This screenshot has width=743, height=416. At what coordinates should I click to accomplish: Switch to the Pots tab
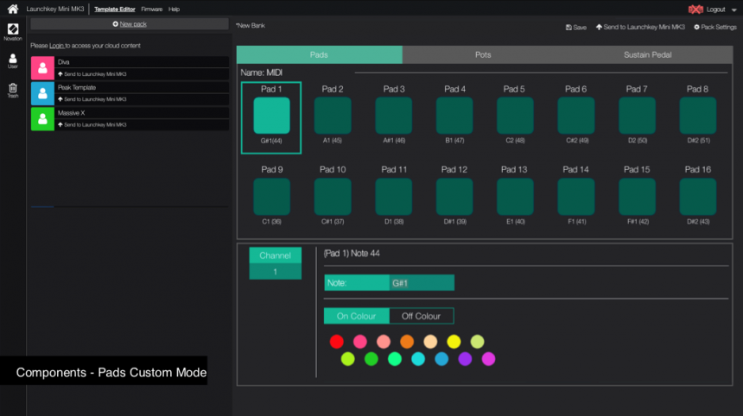pos(483,54)
